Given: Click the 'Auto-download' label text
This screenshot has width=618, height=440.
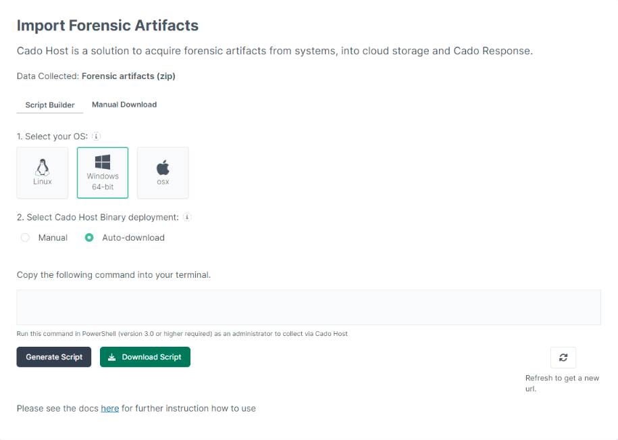Looking at the screenshot, I should pyautogui.click(x=133, y=237).
